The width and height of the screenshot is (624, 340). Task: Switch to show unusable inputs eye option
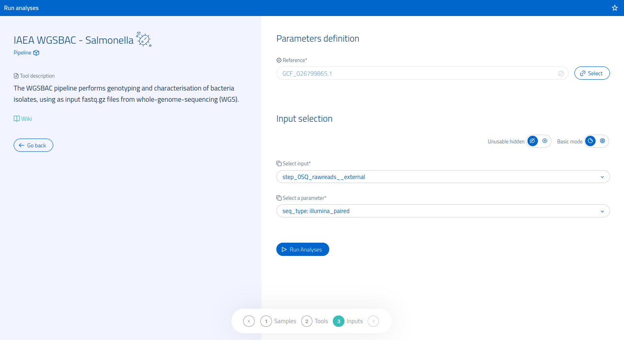pos(545,141)
